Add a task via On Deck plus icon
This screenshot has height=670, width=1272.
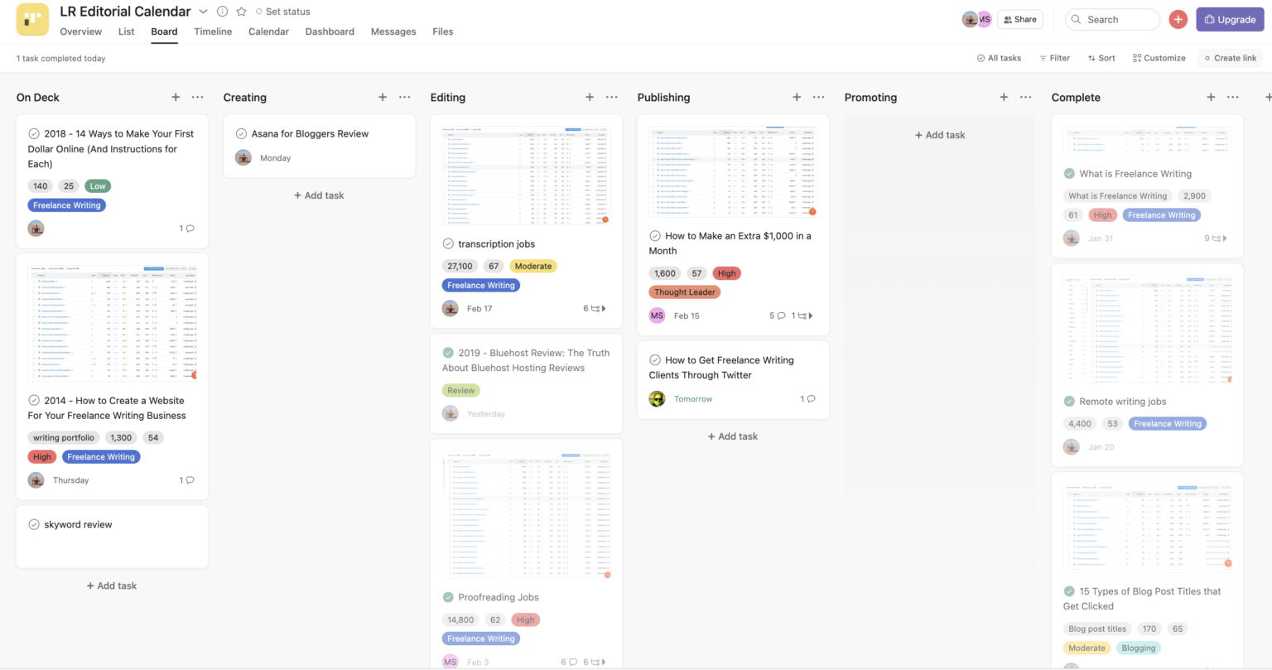176,97
